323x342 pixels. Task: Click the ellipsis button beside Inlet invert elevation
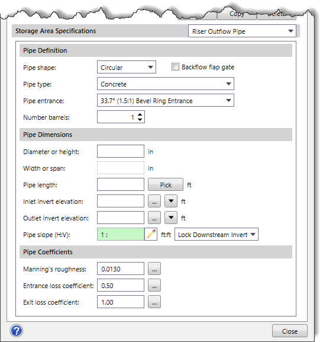pyautogui.click(x=154, y=201)
